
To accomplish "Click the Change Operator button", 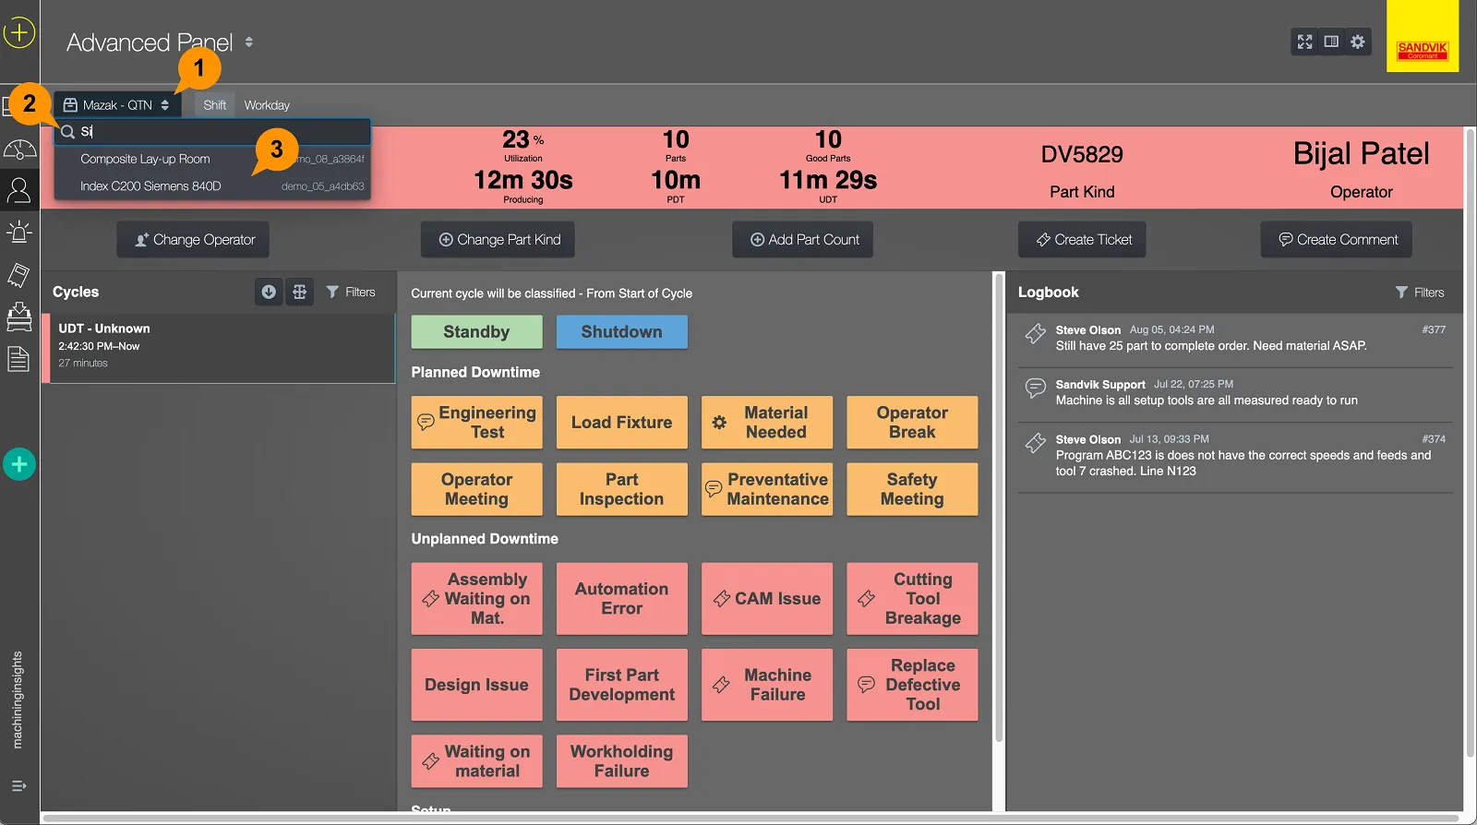I will (194, 240).
